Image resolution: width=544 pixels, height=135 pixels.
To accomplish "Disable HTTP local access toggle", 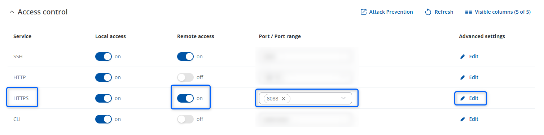I will pos(104,77).
